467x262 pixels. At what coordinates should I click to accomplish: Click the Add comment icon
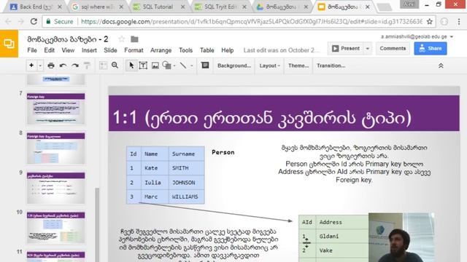click(x=205, y=65)
